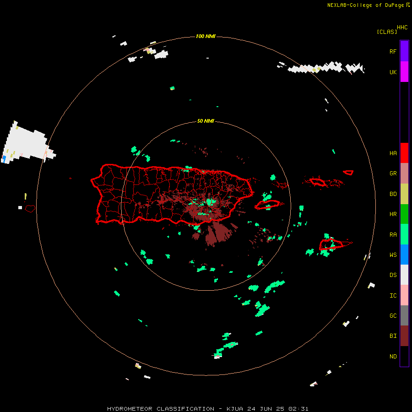Click the 'NEXLAB-College of DuPage' credit text

point(365,5)
